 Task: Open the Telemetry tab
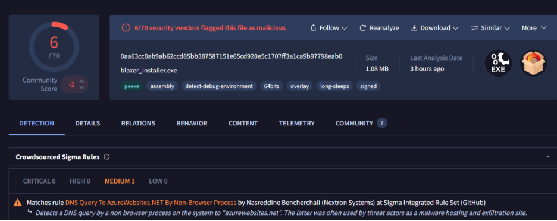coord(296,123)
